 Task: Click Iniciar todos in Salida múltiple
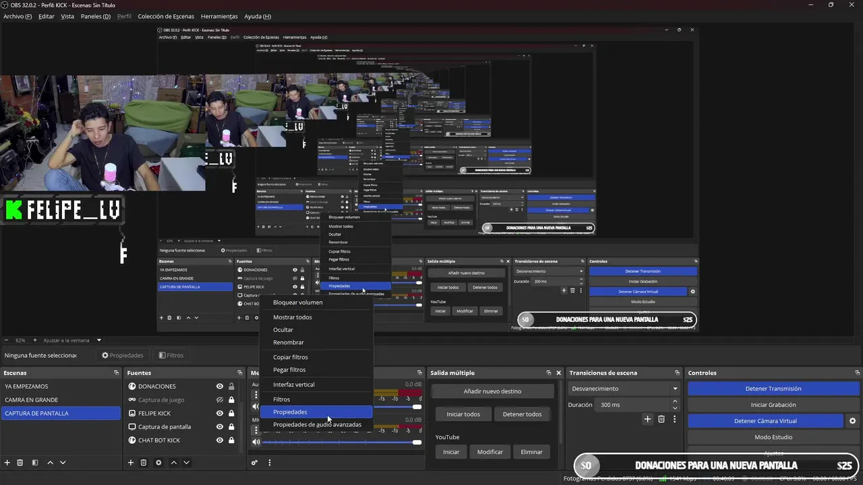coord(463,414)
